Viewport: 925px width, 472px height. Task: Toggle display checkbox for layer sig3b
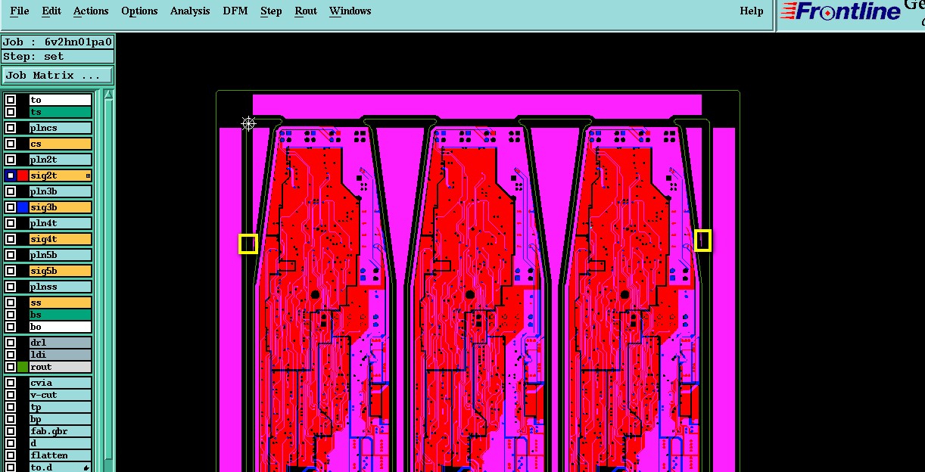(x=11, y=207)
